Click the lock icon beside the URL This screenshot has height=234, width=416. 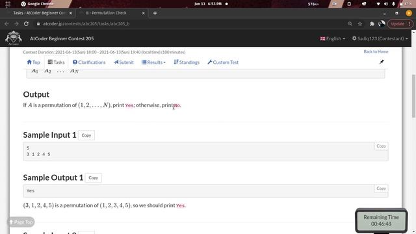[38, 24]
